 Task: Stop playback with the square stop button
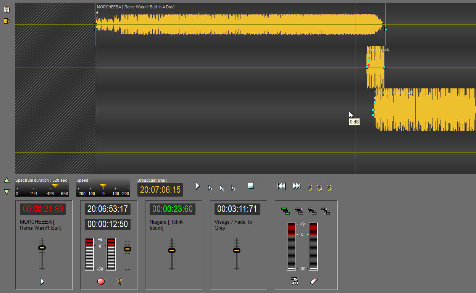pyautogui.click(x=251, y=186)
